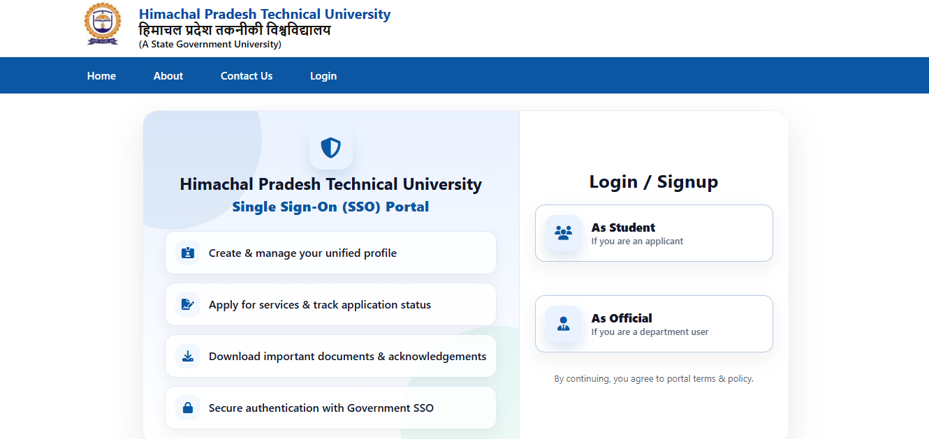Open the About page
This screenshot has height=439, width=929.
(x=168, y=75)
